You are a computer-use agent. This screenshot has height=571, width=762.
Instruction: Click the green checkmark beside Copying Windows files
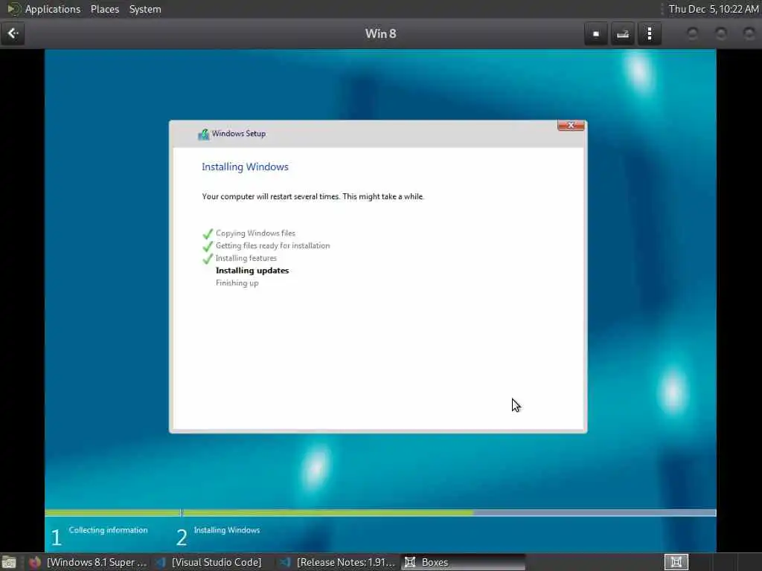(208, 233)
